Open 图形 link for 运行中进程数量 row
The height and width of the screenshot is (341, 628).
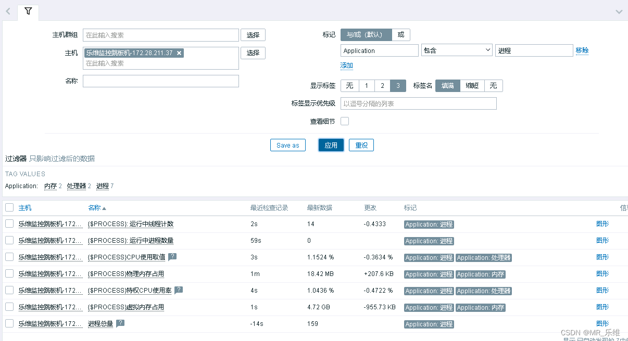602,241
